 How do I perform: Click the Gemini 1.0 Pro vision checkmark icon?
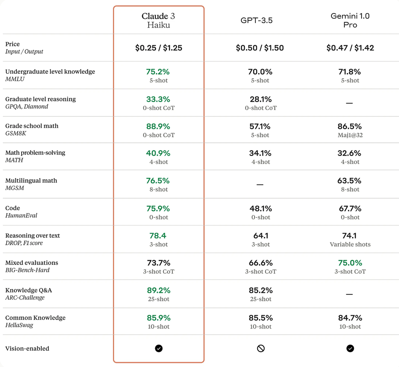(350, 348)
